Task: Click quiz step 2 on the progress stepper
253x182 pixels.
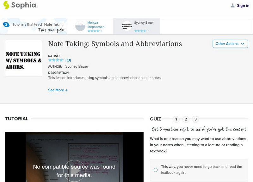Action: (x=185, y=119)
